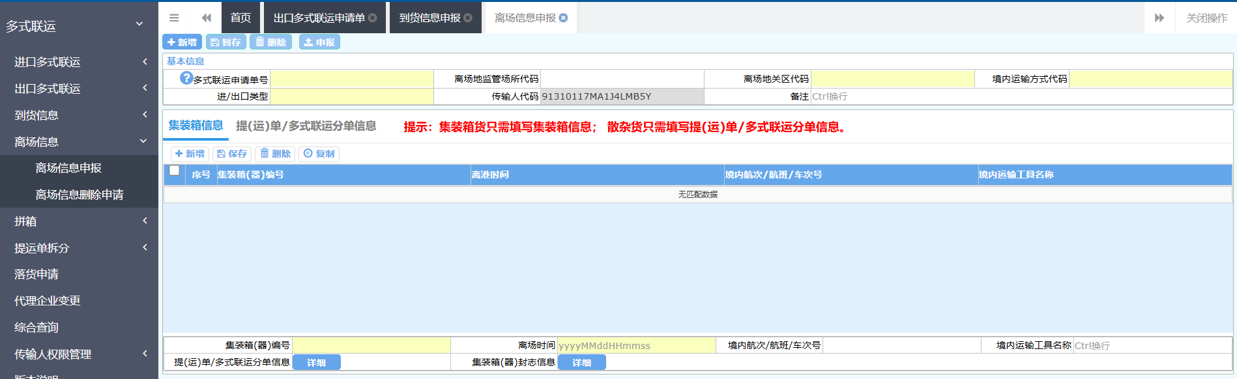Close the 出口多式联运申请单 tab
The image size is (1237, 379).
(x=373, y=18)
